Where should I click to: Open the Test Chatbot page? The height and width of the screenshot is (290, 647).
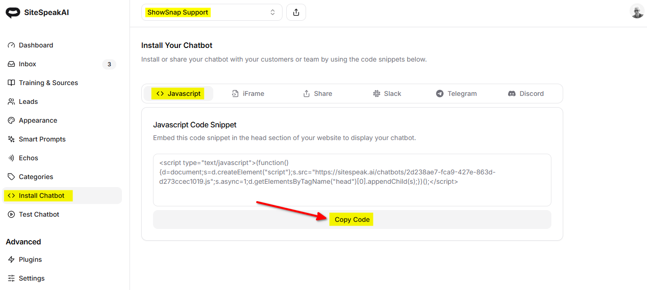pos(62,214)
